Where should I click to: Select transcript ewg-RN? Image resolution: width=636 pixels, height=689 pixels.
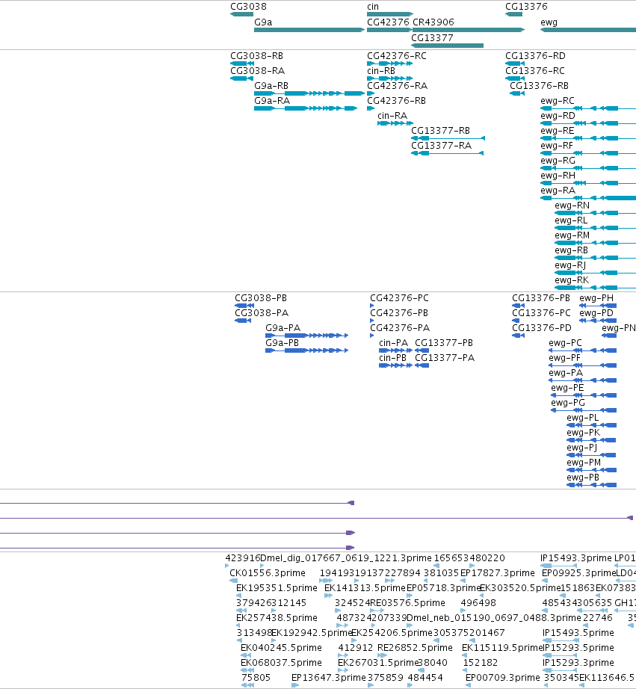click(x=572, y=206)
